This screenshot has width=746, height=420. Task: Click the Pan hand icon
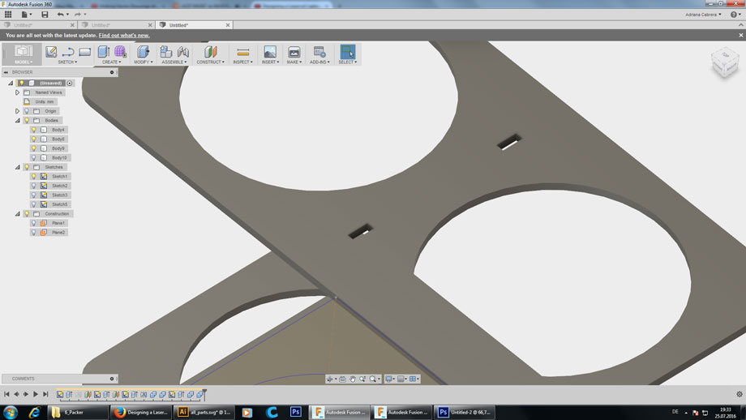353,379
